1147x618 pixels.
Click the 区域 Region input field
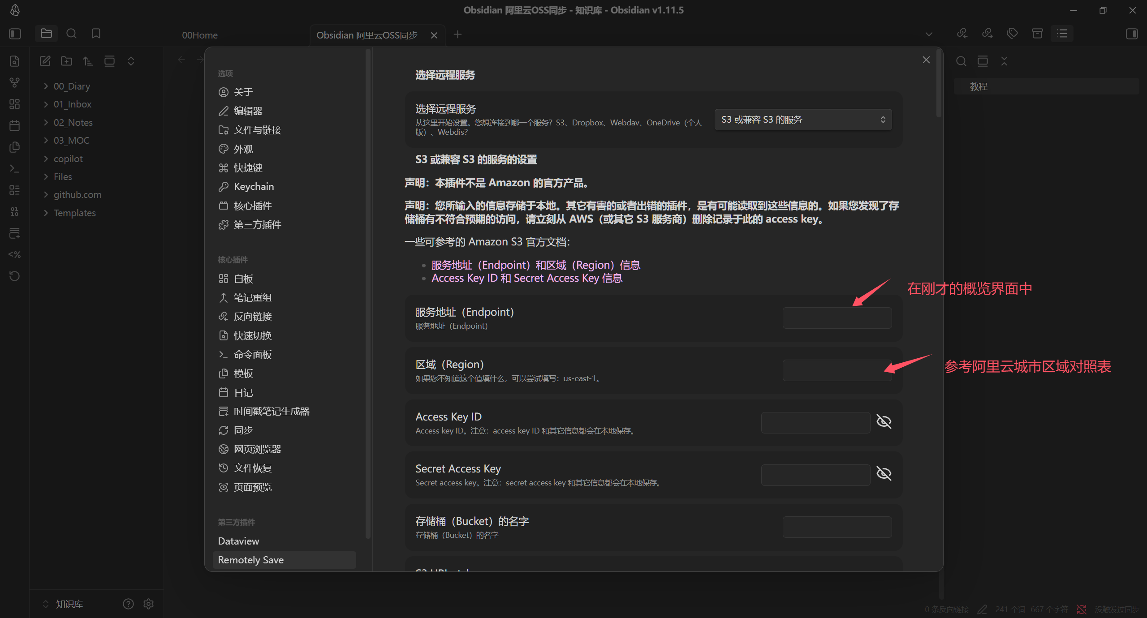coord(837,370)
